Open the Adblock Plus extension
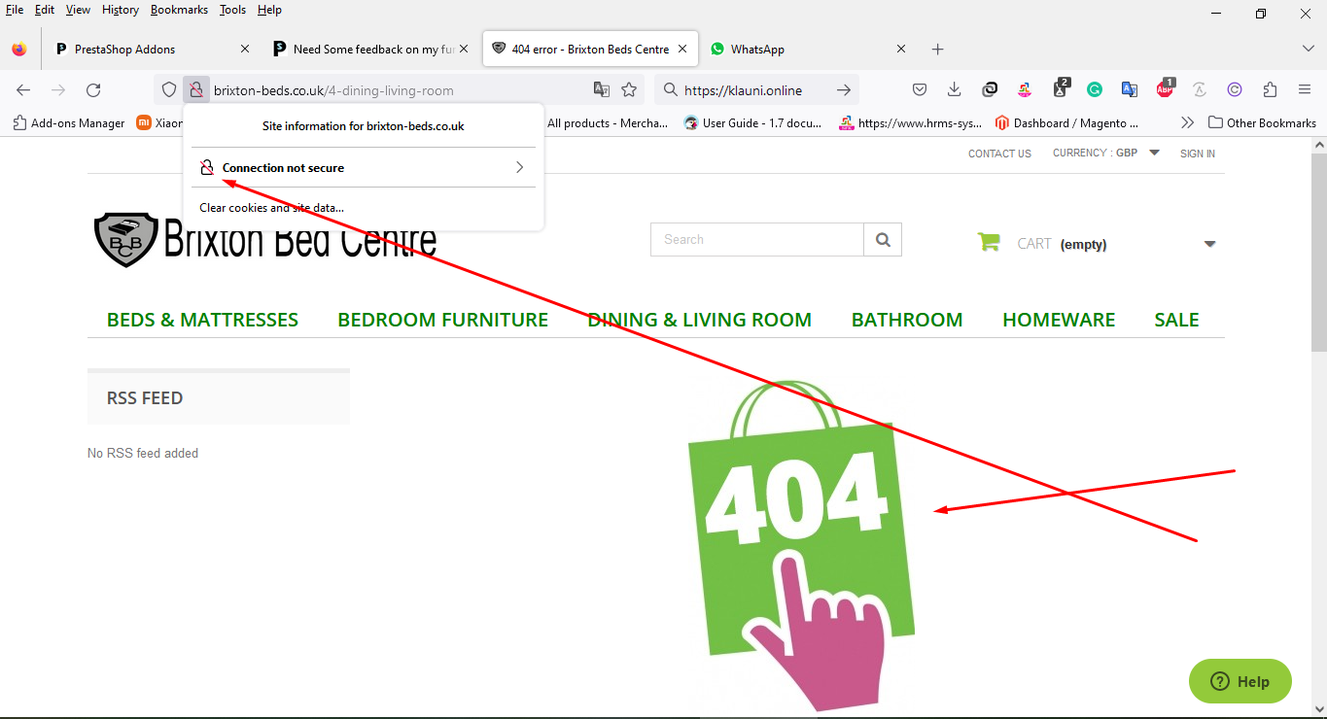This screenshot has height=719, width=1327. (1165, 90)
